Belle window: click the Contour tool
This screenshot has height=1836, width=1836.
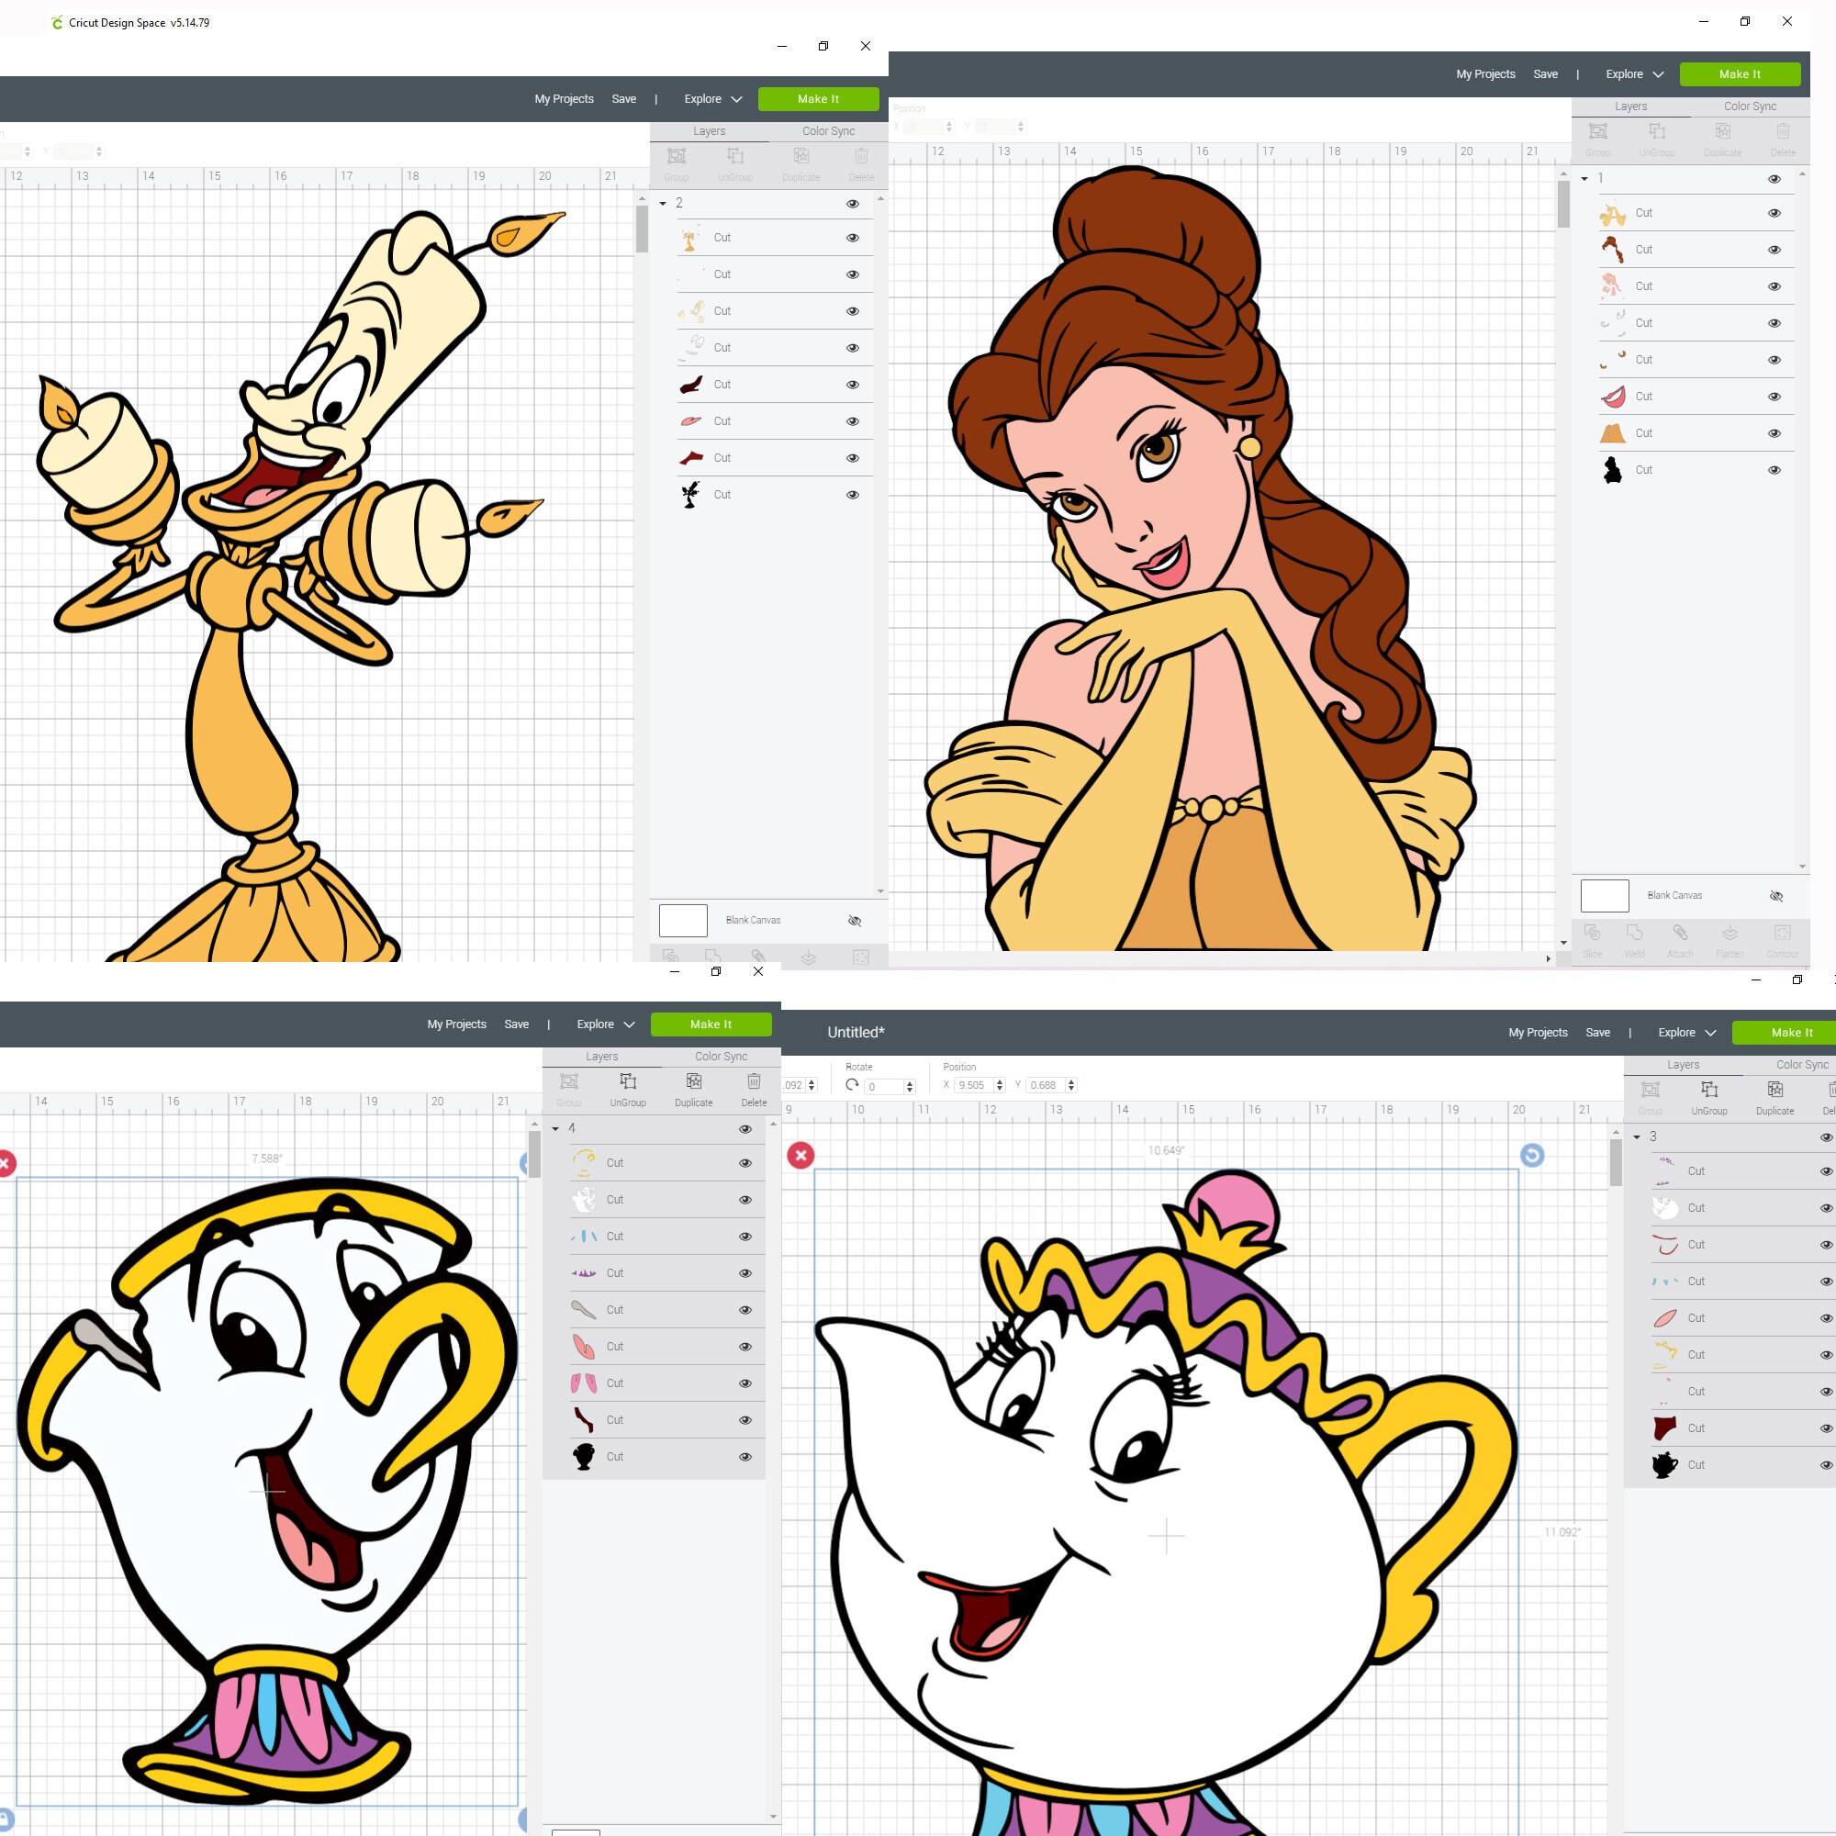click(x=1783, y=934)
